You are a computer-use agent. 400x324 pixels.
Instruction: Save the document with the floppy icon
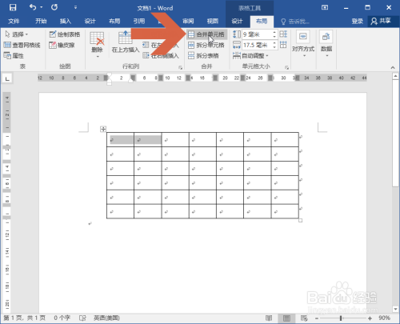click(13, 7)
